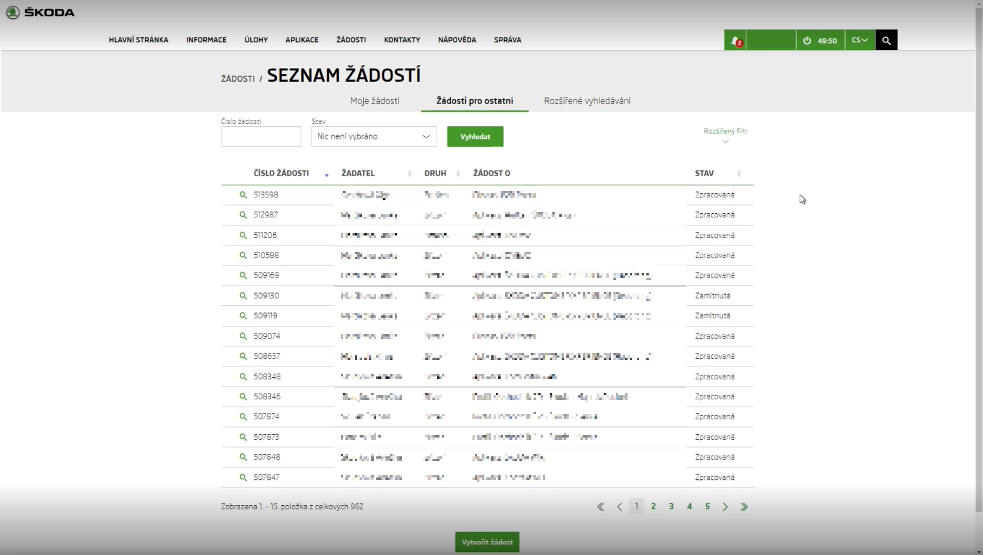This screenshot has height=555, width=983.
Task: Open the Aplikace menu item
Action: [x=301, y=40]
